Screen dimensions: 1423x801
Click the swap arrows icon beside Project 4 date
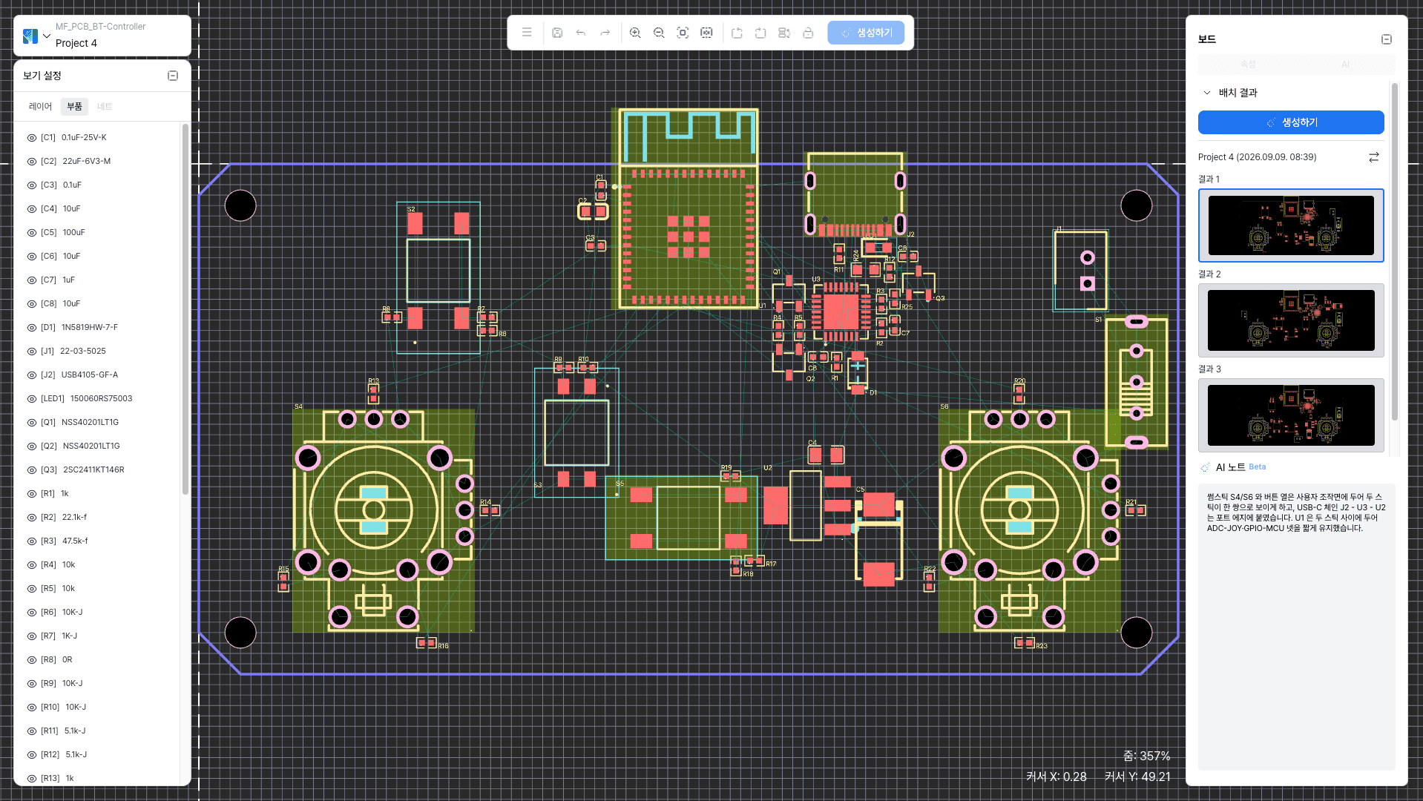(1374, 157)
